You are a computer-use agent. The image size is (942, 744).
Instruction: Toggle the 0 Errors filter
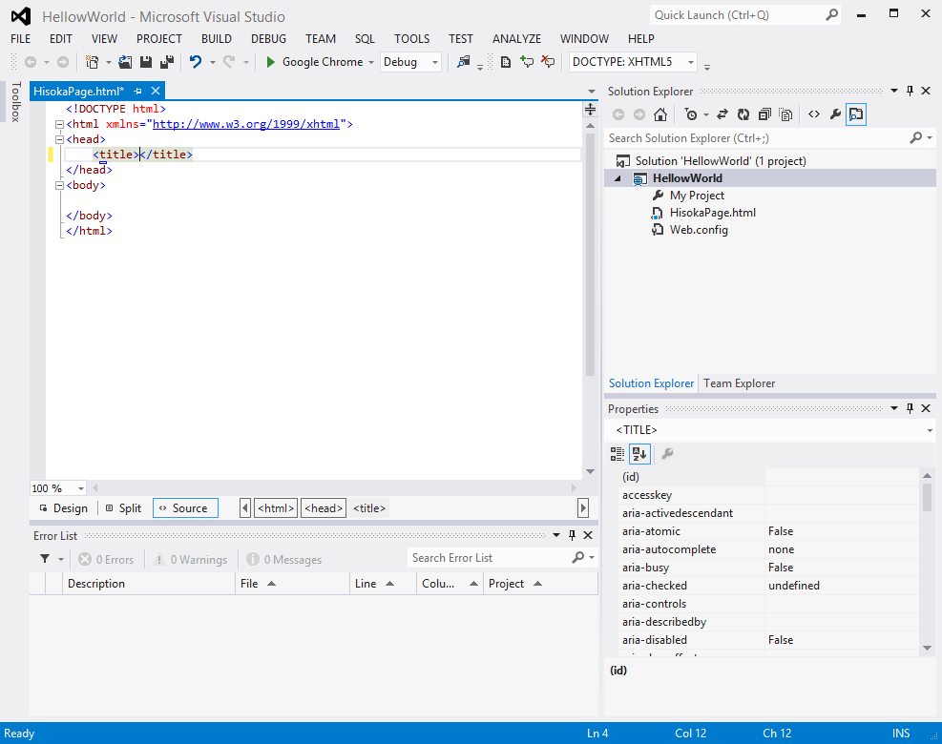point(106,560)
